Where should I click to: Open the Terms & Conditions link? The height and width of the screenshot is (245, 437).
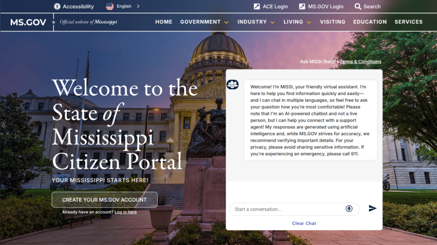[x=361, y=62]
